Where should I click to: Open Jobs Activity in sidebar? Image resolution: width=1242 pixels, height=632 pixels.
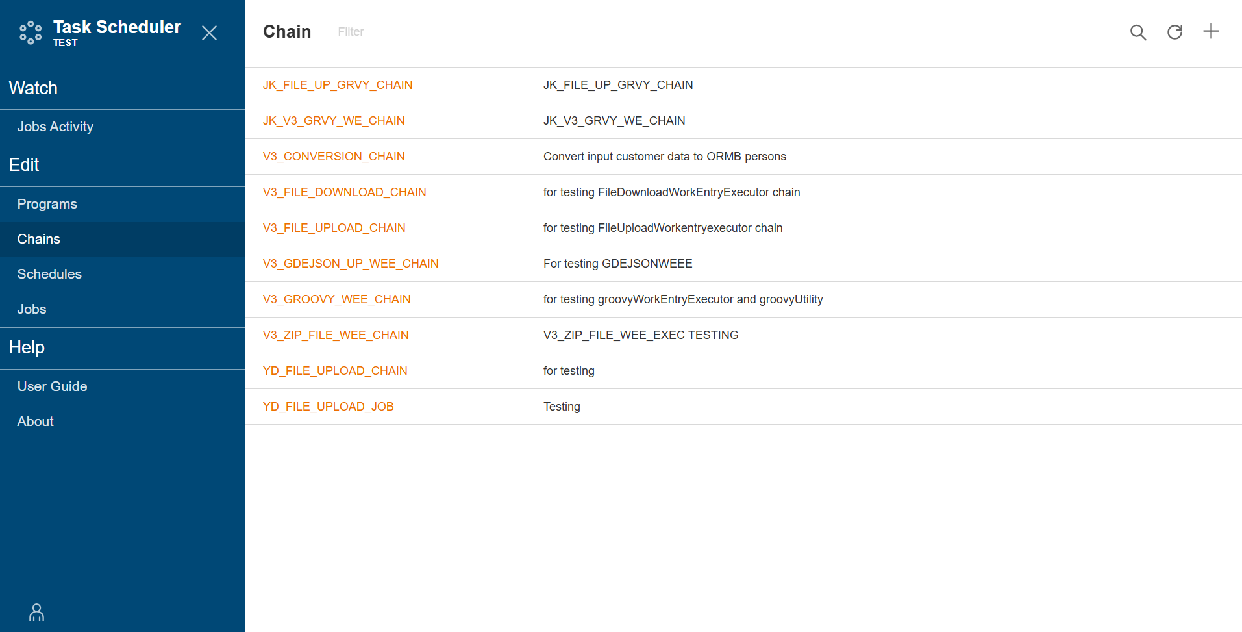pos(55,127)
